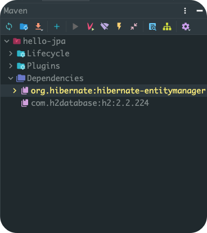The image size is (207, 233).
Task: Collapse the Dependencies node
Action: pyautogui.click(x=11, y=78)
